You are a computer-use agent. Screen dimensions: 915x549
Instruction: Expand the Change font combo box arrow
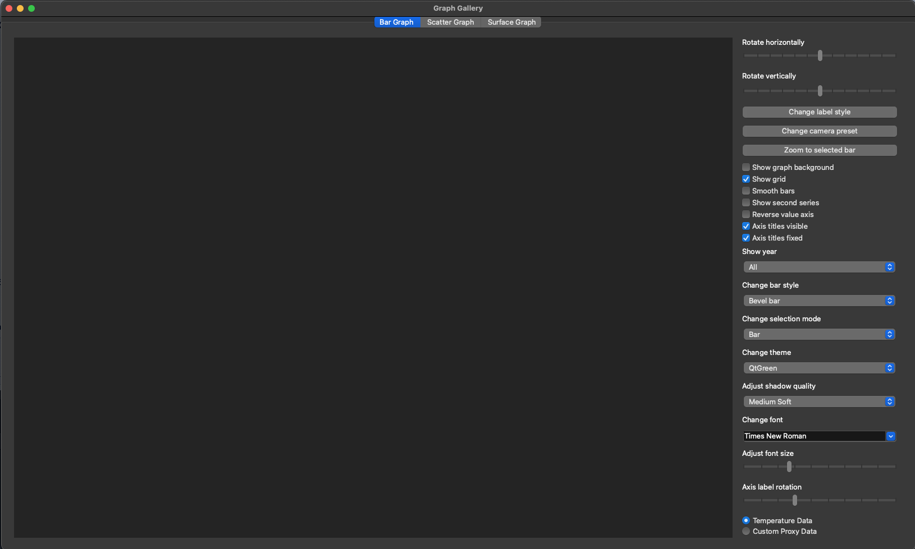891,436
